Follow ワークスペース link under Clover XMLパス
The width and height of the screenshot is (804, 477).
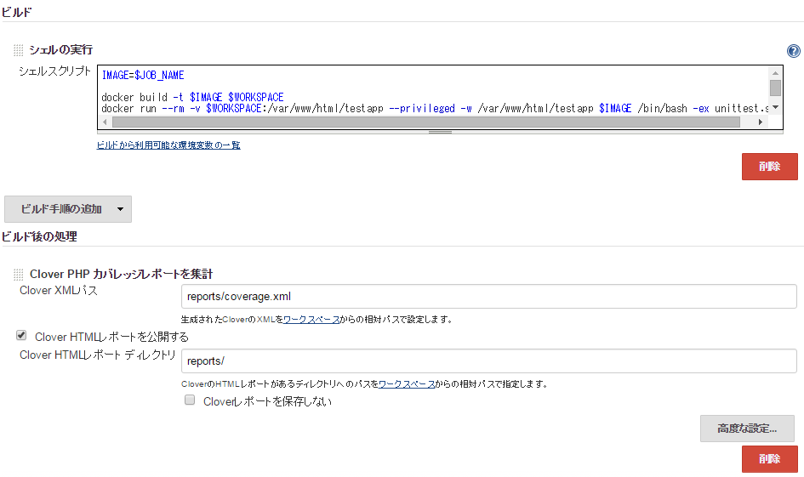[x=311, y=320]
